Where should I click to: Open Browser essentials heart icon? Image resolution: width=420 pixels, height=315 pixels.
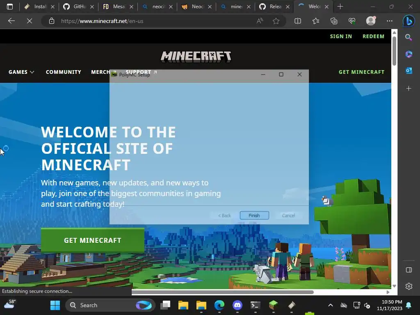(352, 21)
